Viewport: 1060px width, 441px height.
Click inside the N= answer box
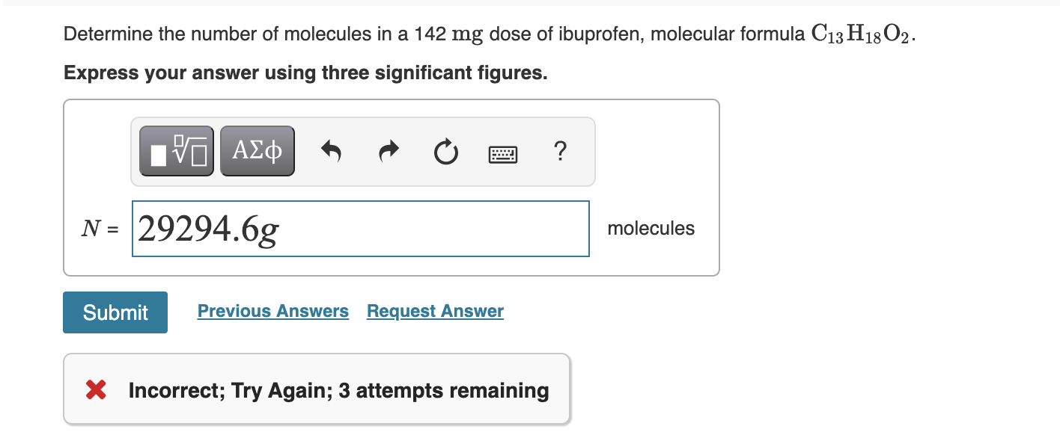coord(359,228)
